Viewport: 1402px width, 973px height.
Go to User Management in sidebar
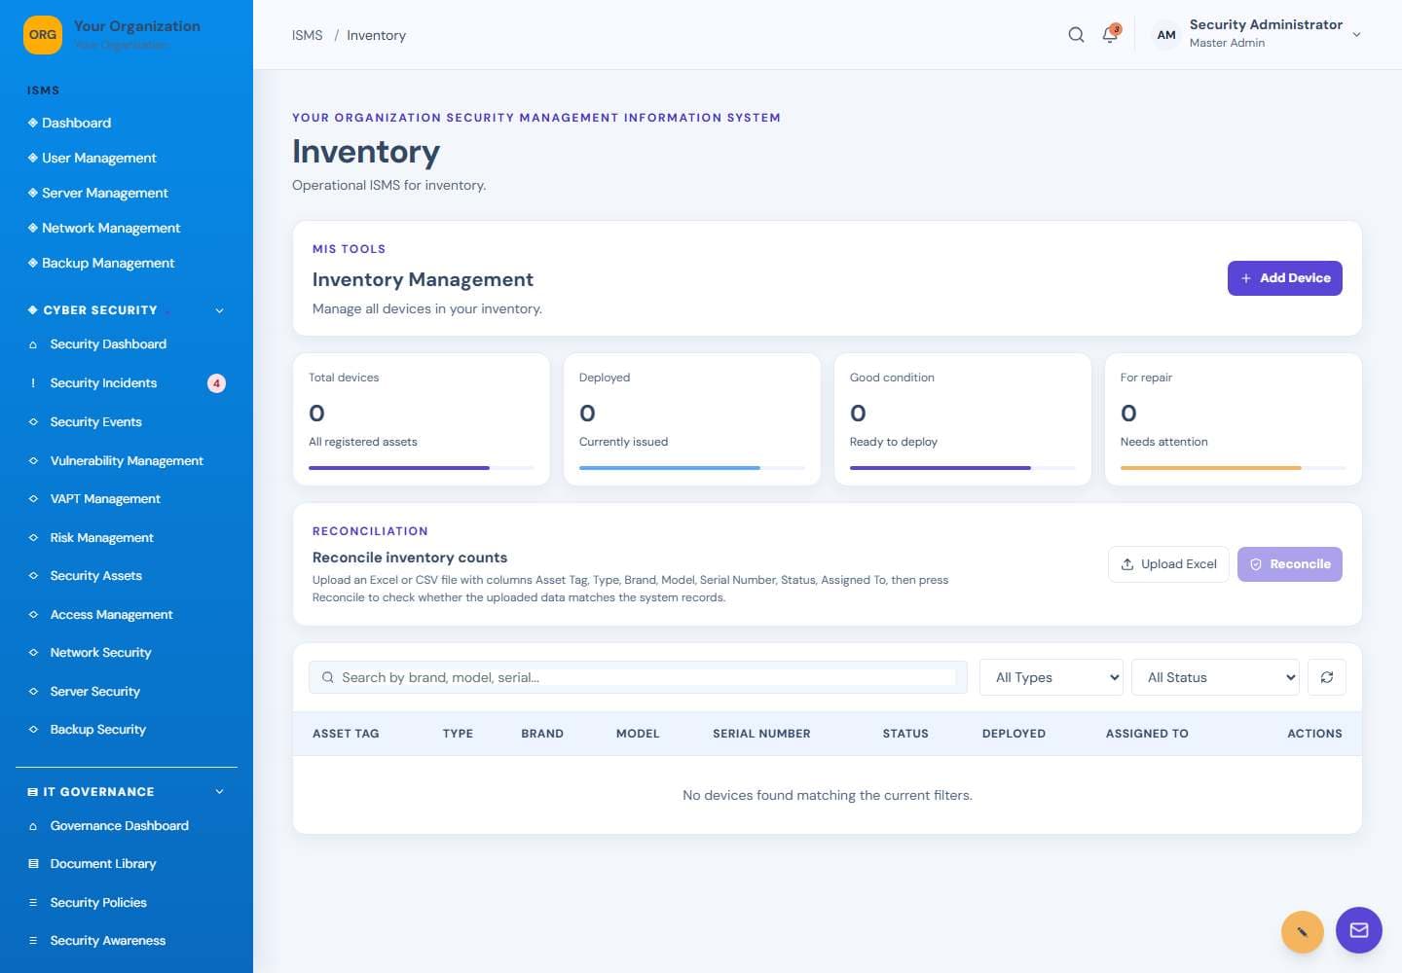click(x=98, y=158)
